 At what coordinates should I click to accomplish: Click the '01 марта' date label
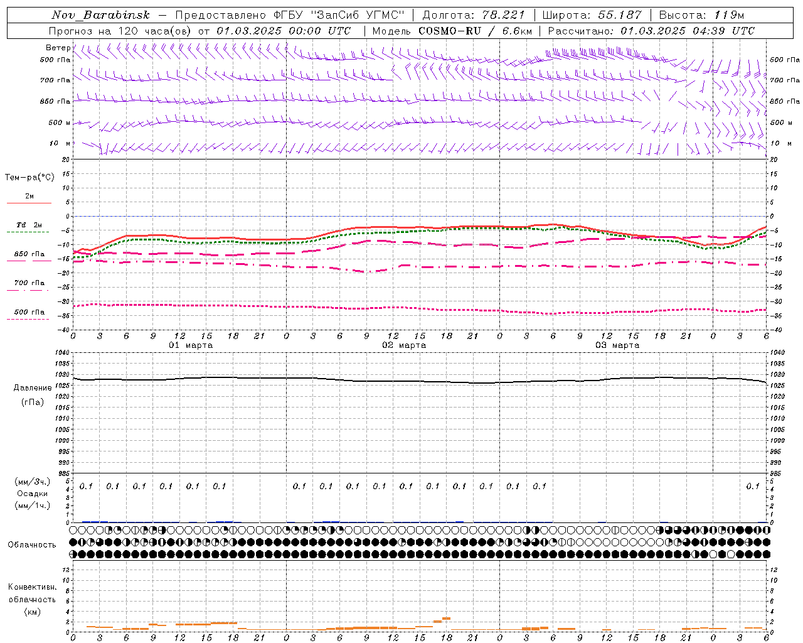coord(191,345)
